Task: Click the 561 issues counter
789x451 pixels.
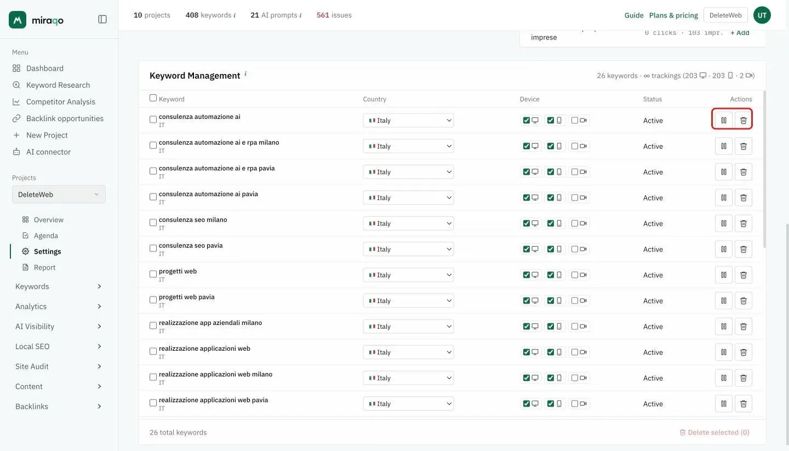Action: tap(334, 15)
